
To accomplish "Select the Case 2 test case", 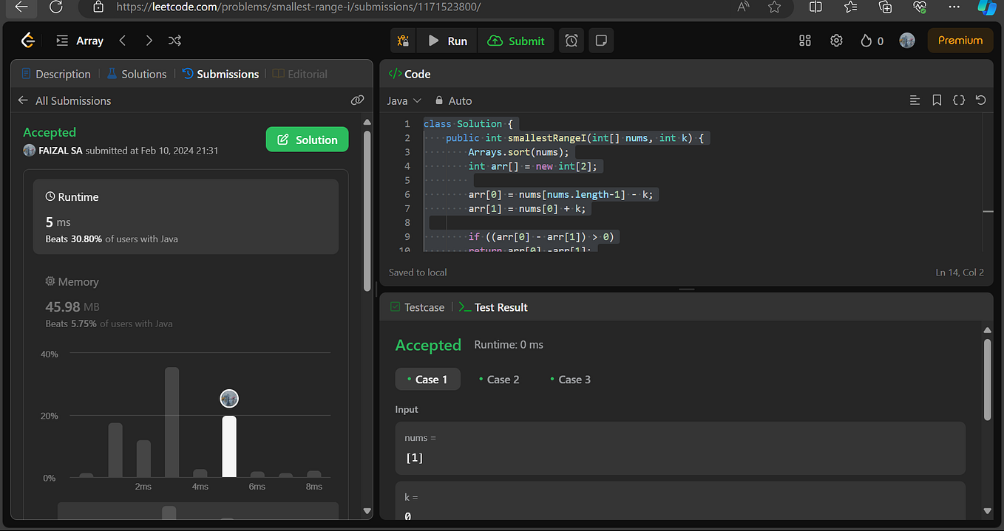I will (499, 380).
